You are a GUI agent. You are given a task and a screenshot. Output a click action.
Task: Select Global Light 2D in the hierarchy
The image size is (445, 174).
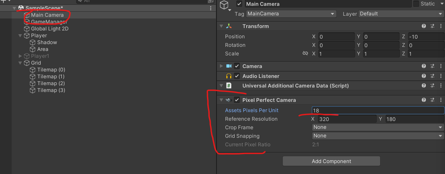(x=50, y=29)
